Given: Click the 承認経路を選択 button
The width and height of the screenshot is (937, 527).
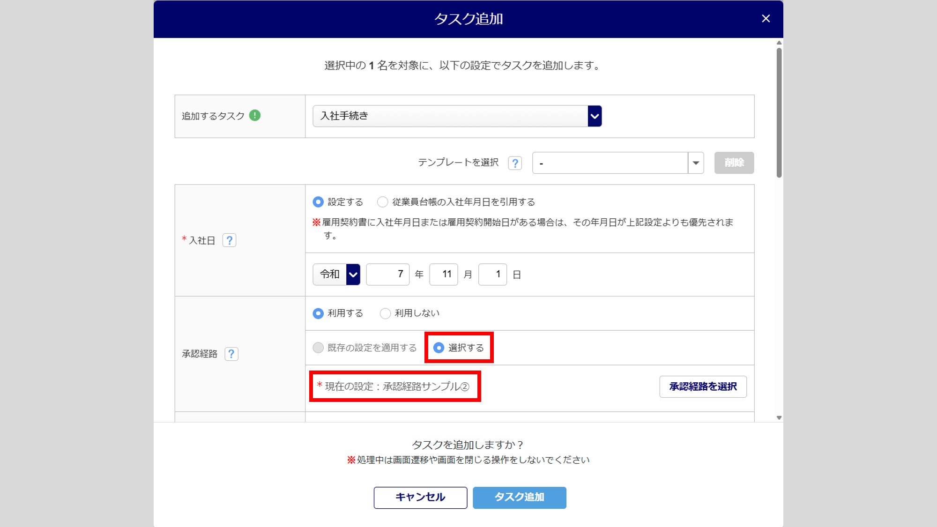Looking at the screenshot, I should coord(703,386).
